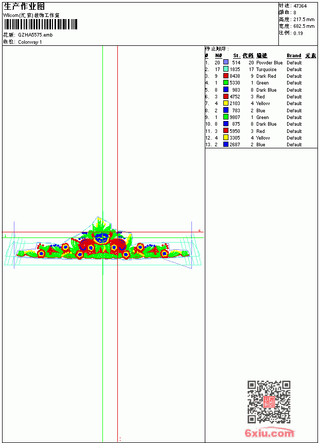Open the 6xiu.com watermark link
The width and height of the screenshot is (319, 443).
(x=270, y=433)
